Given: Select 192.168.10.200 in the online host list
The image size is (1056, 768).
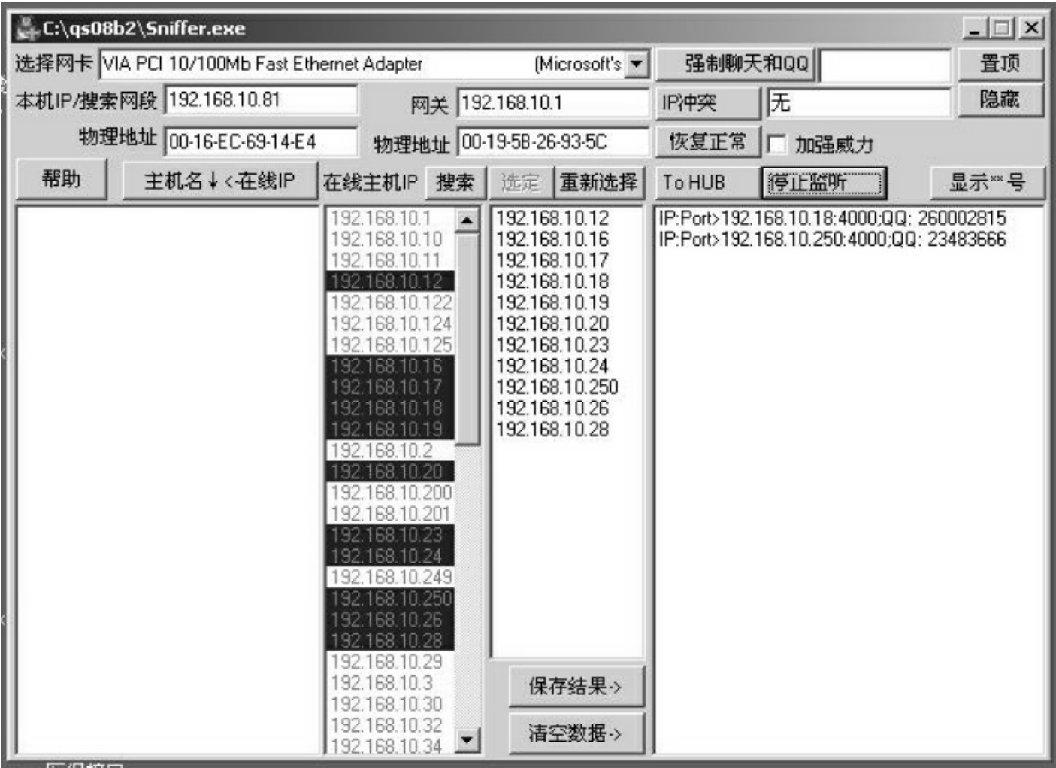Looking at the screenshot, I should [391, 493].
